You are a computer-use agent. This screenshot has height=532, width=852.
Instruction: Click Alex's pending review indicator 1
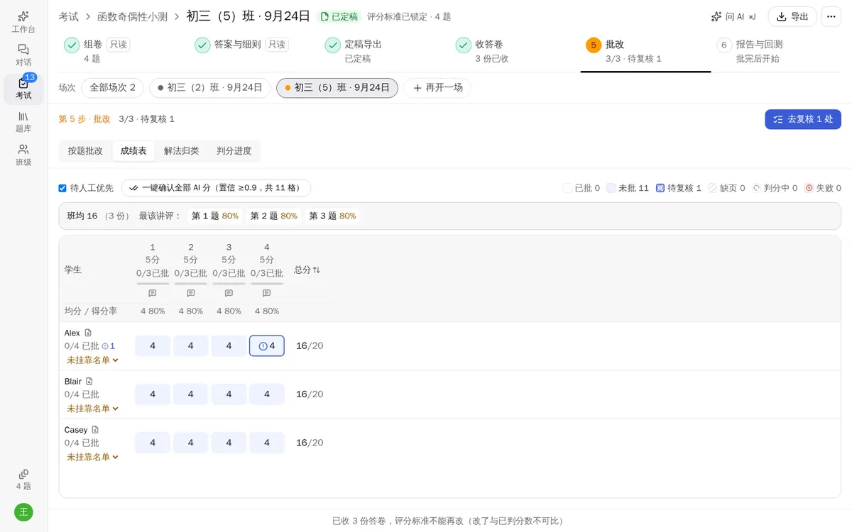pos(109,346)
